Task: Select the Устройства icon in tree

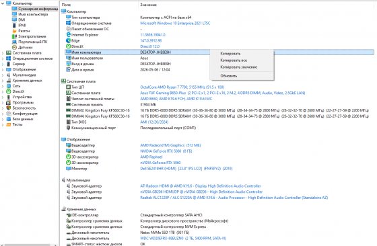Action: [8, 97]
